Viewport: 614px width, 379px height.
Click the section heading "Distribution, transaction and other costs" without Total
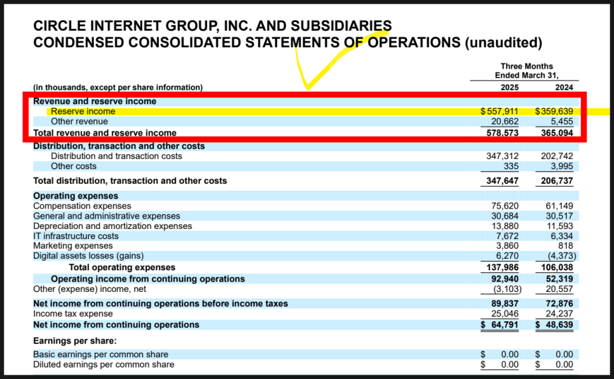tap(119, 146)
